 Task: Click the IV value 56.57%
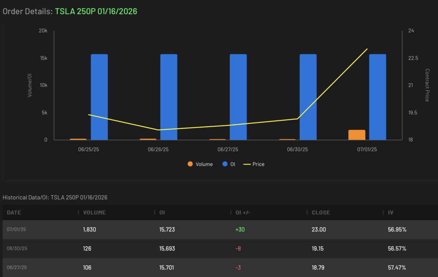397,248
